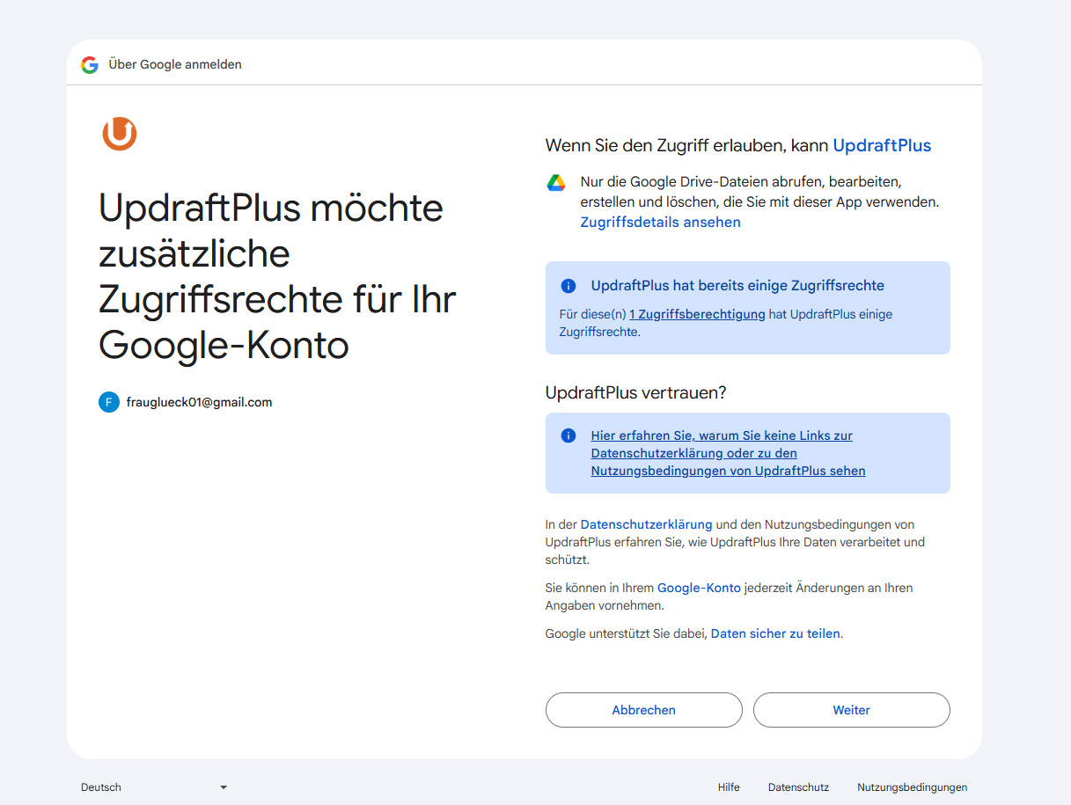Click the Google logo in the header
1071x805 pixels.
[x=90, y=64]
